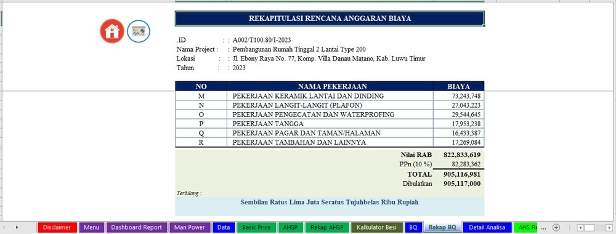This screenshot has height=234, width=616.
Task: Select PEKERJAAN TAMBAHAN DAN LAINNYA cell
Action: click(330, 142)
